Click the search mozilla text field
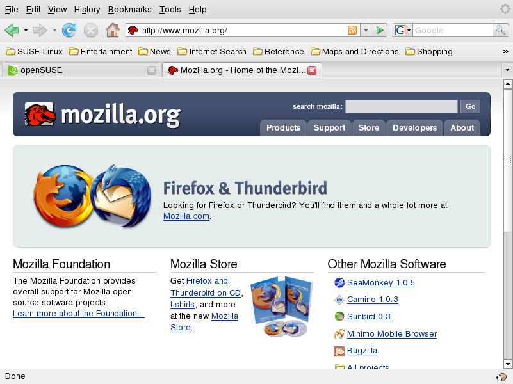The height and width of the screenshot is (384, 513). [402, 106]
